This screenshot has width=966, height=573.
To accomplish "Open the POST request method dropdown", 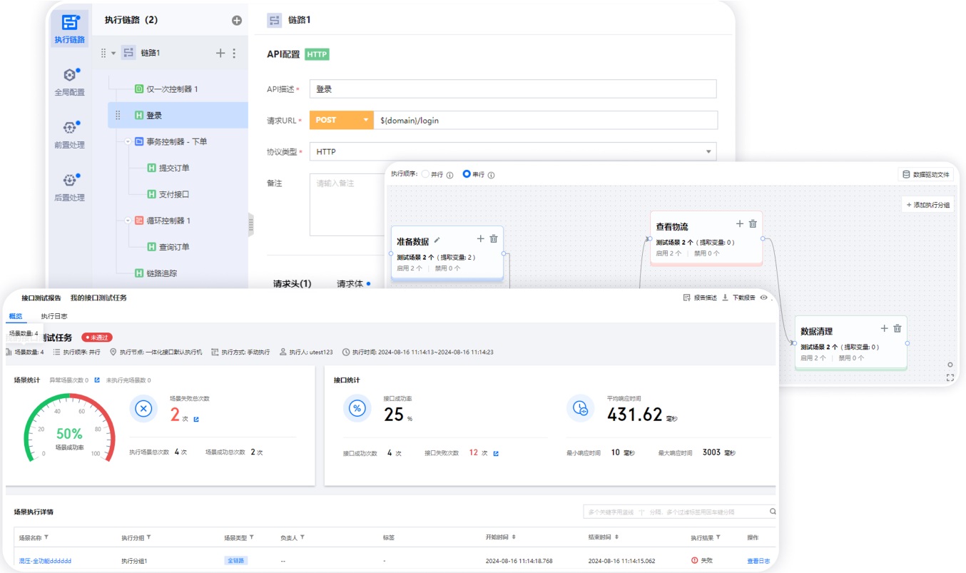I will coord(342,120).
